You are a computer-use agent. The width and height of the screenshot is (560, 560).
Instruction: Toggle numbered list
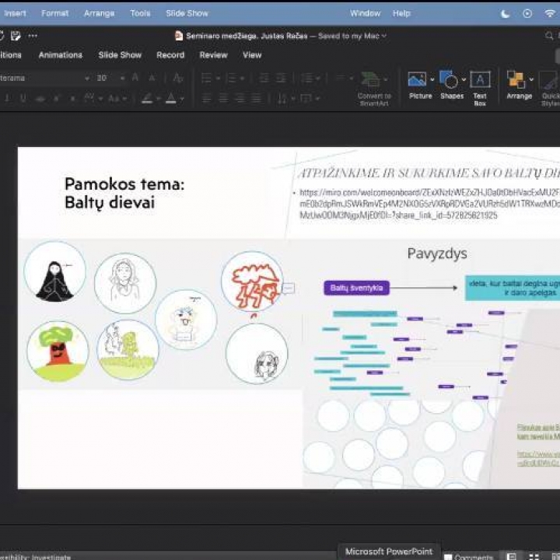point(232,78)
